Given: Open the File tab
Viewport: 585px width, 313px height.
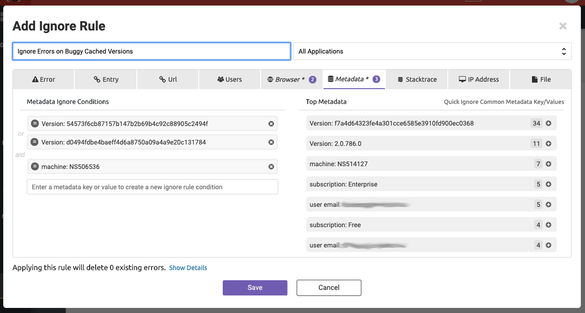Looking at the screenshot, I should 541,79.
